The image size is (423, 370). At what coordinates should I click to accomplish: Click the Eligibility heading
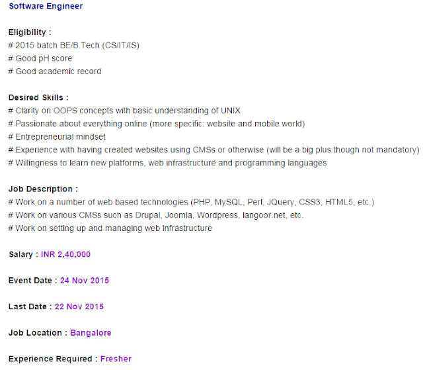coord(30,32)
